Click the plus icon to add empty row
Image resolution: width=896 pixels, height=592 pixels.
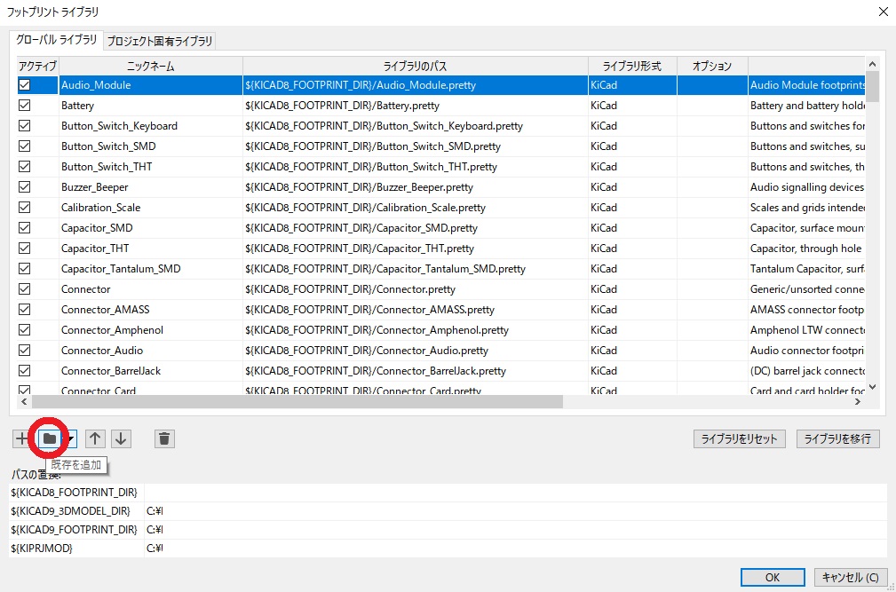coord(21,438)
